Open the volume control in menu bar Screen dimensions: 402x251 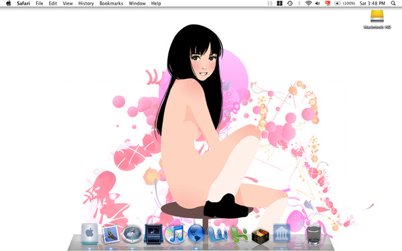(x=318, y=3)
